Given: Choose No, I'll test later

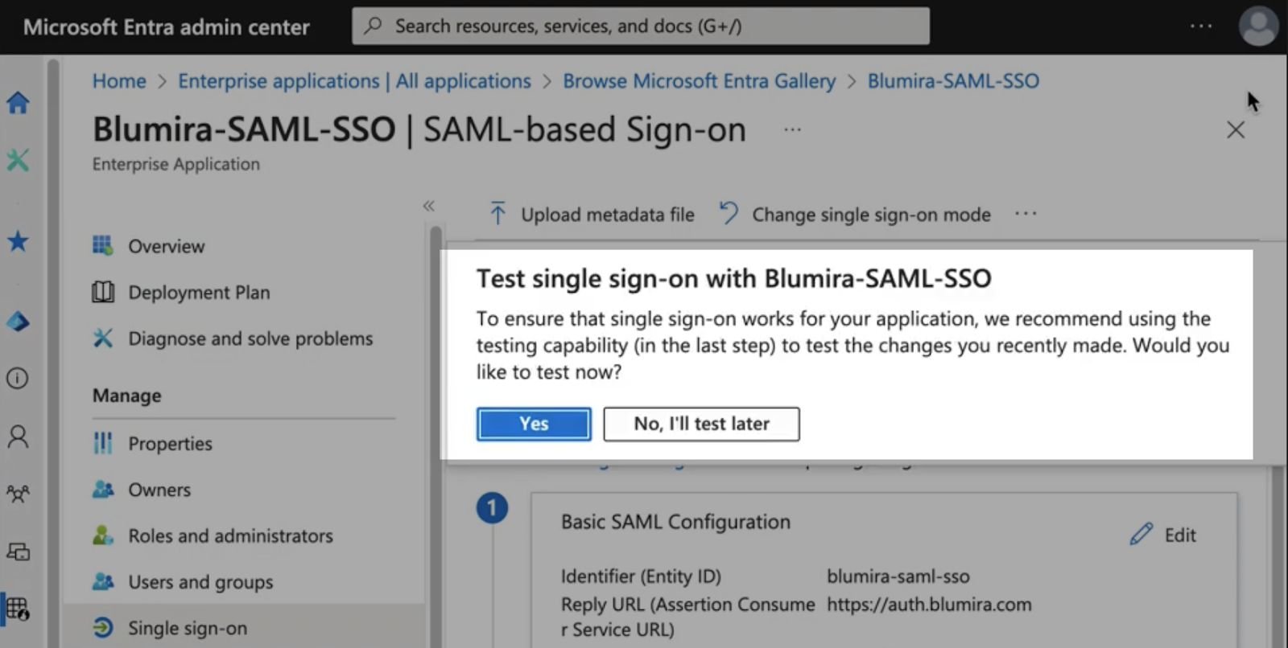Looking at the screenshot, I should click(701, 424).
